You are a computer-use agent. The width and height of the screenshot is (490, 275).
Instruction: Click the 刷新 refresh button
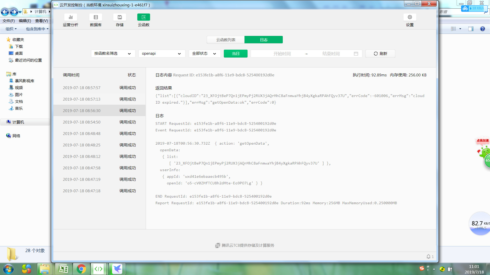[380, 54]
